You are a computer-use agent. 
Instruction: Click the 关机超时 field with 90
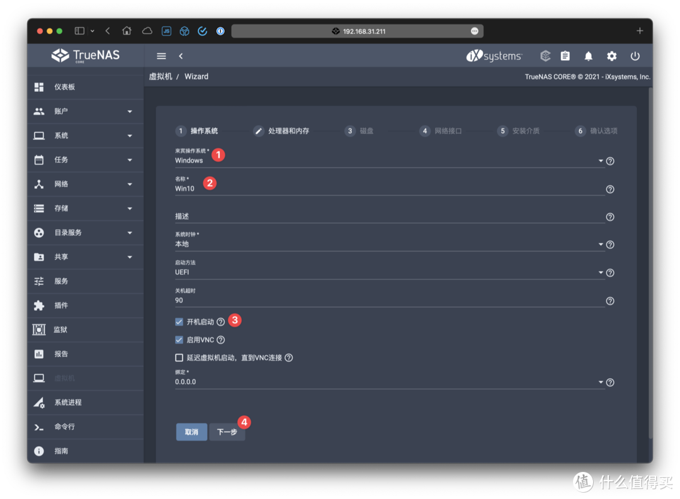(x=390, y=300)
